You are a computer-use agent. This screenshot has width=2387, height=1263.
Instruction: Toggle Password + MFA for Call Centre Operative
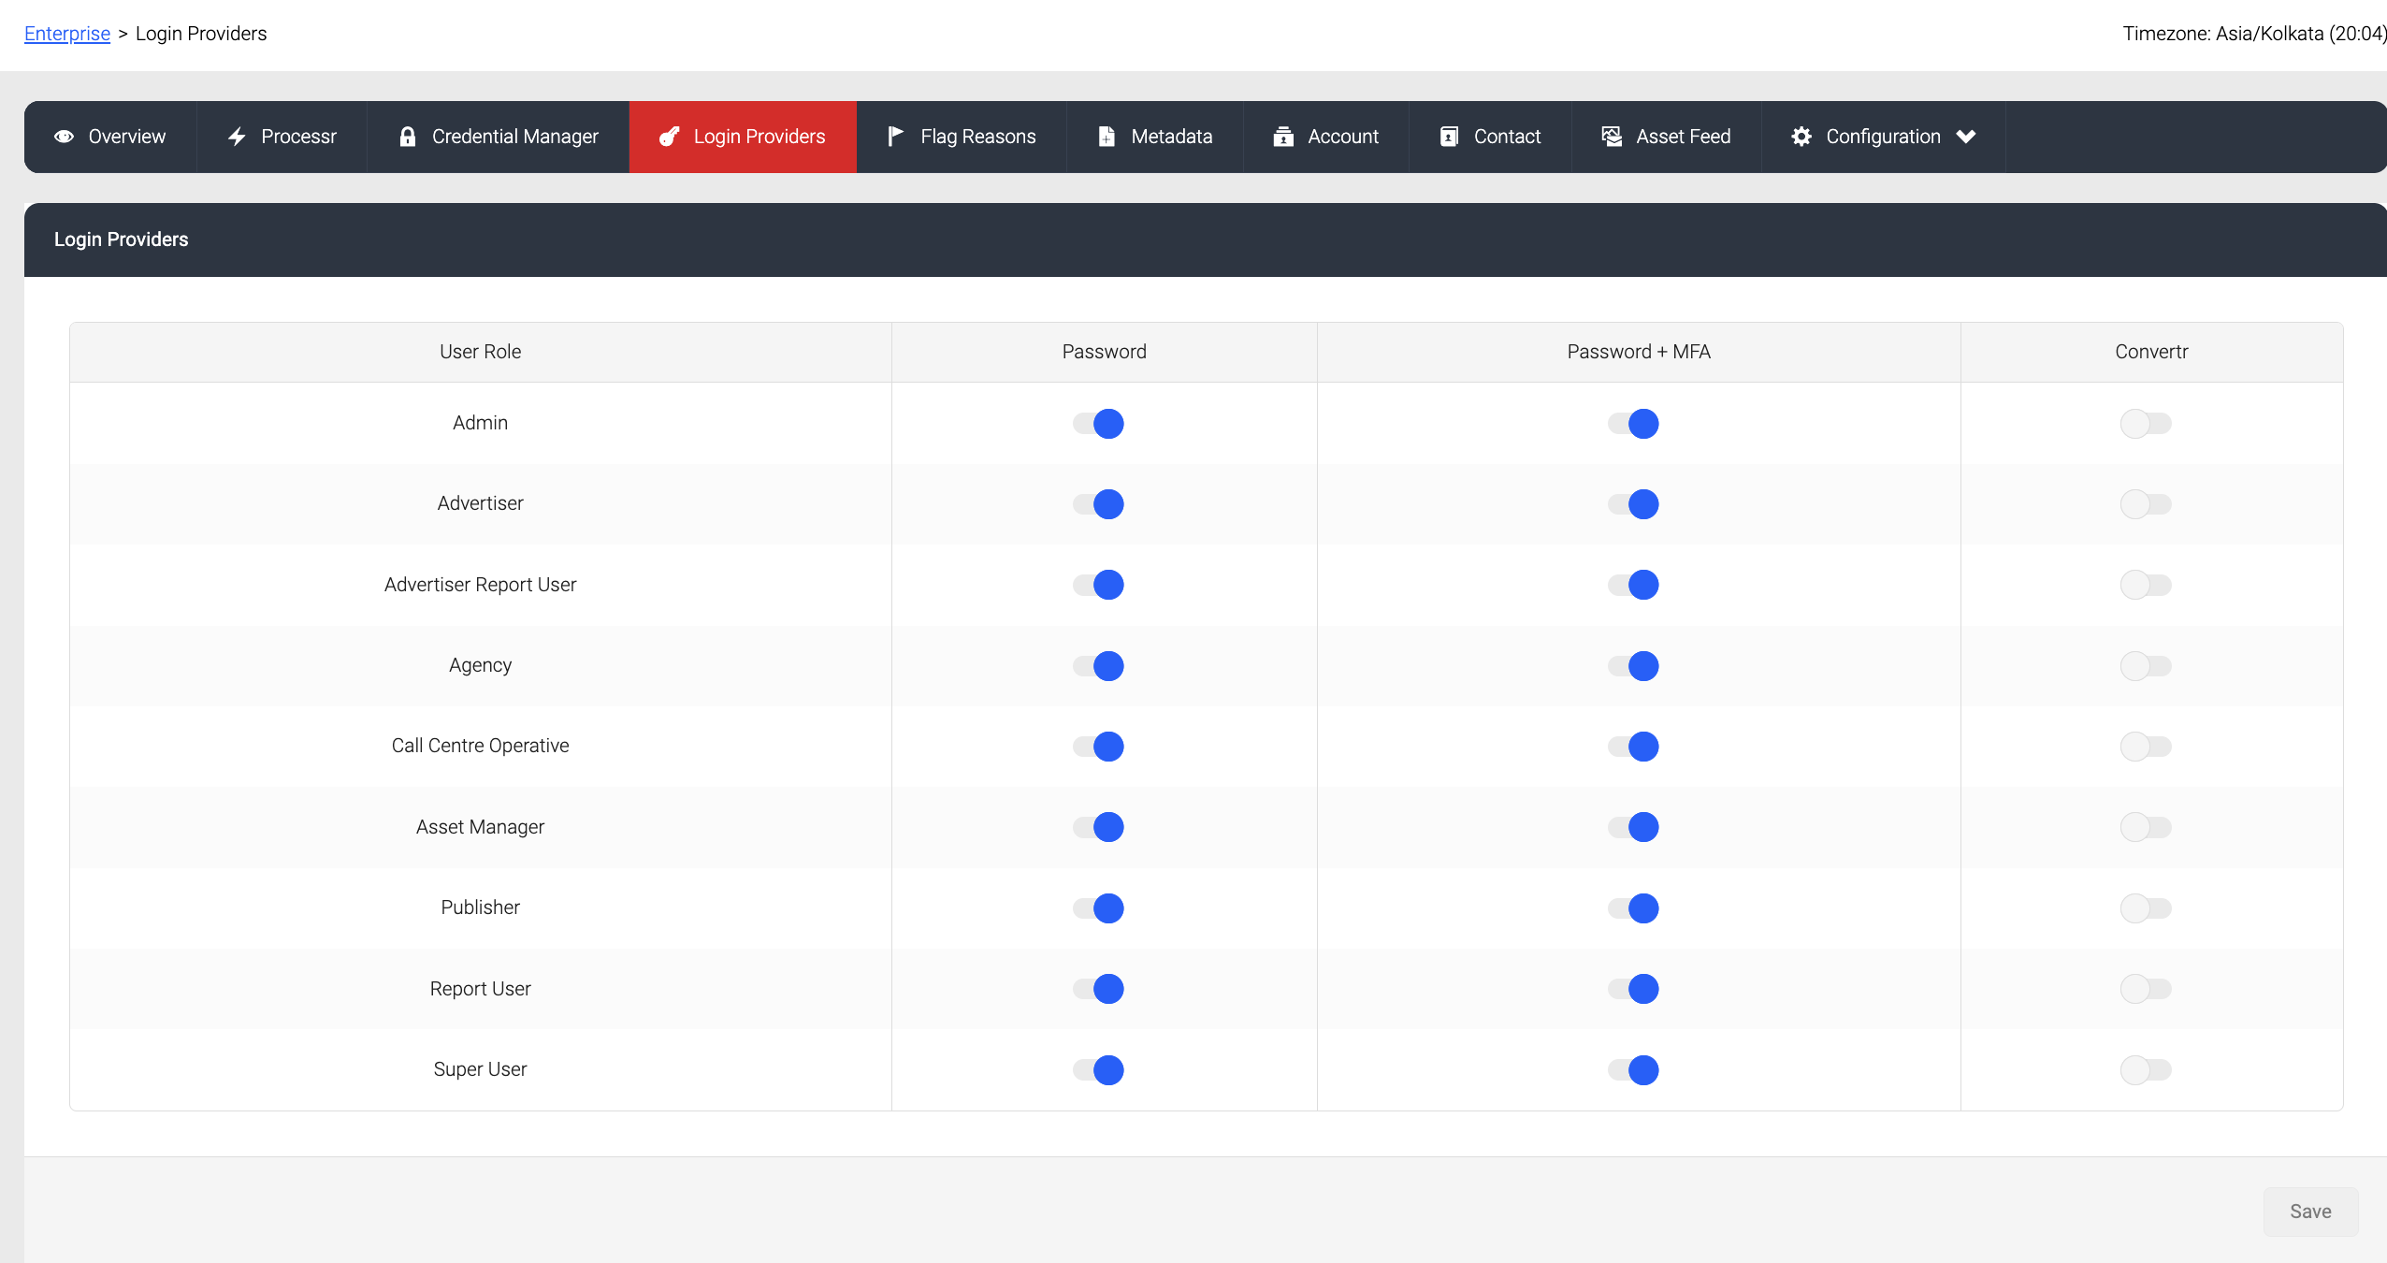point(1633,747)
